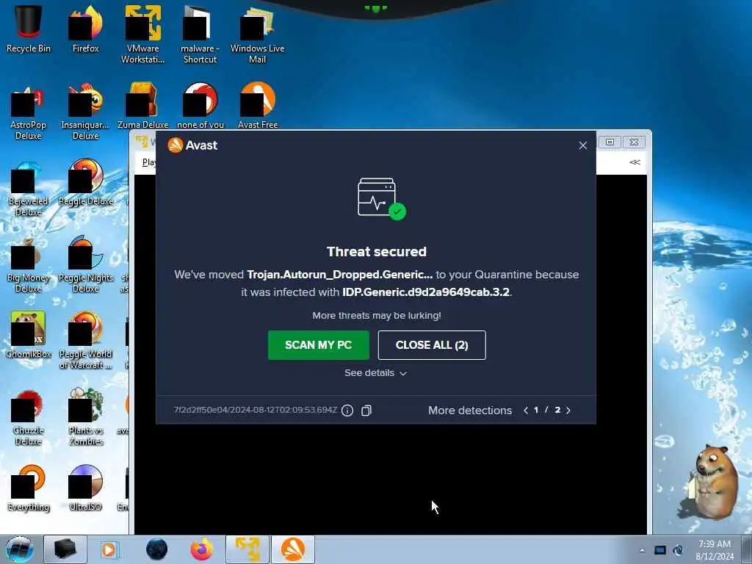This screenshot has height=564, width=752.
Task: Switch to Avast taskbar button
Action: (293, 549)
